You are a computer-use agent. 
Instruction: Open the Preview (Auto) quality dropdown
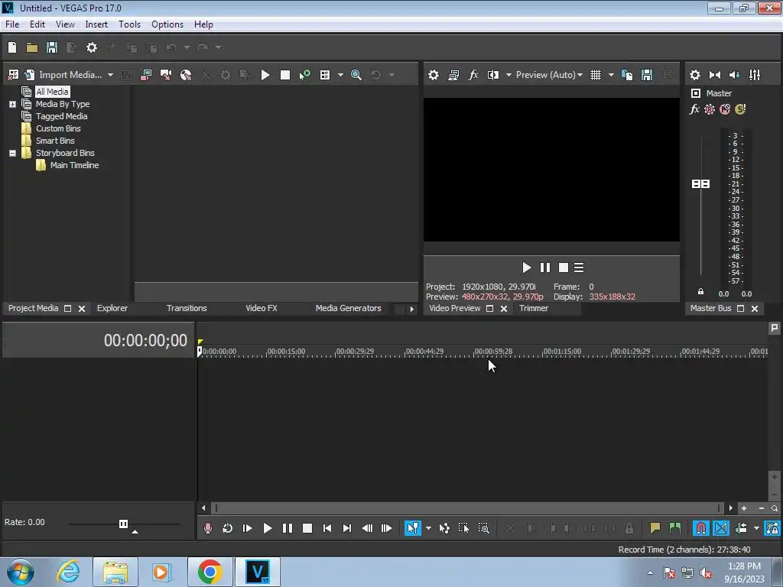click(x=549, y=75)
